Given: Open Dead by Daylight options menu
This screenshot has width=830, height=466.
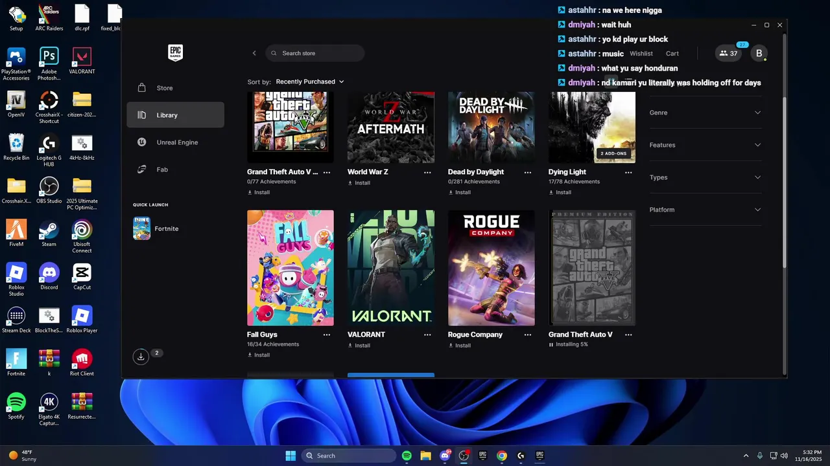Looking at the screenshot, I should 528,173.
